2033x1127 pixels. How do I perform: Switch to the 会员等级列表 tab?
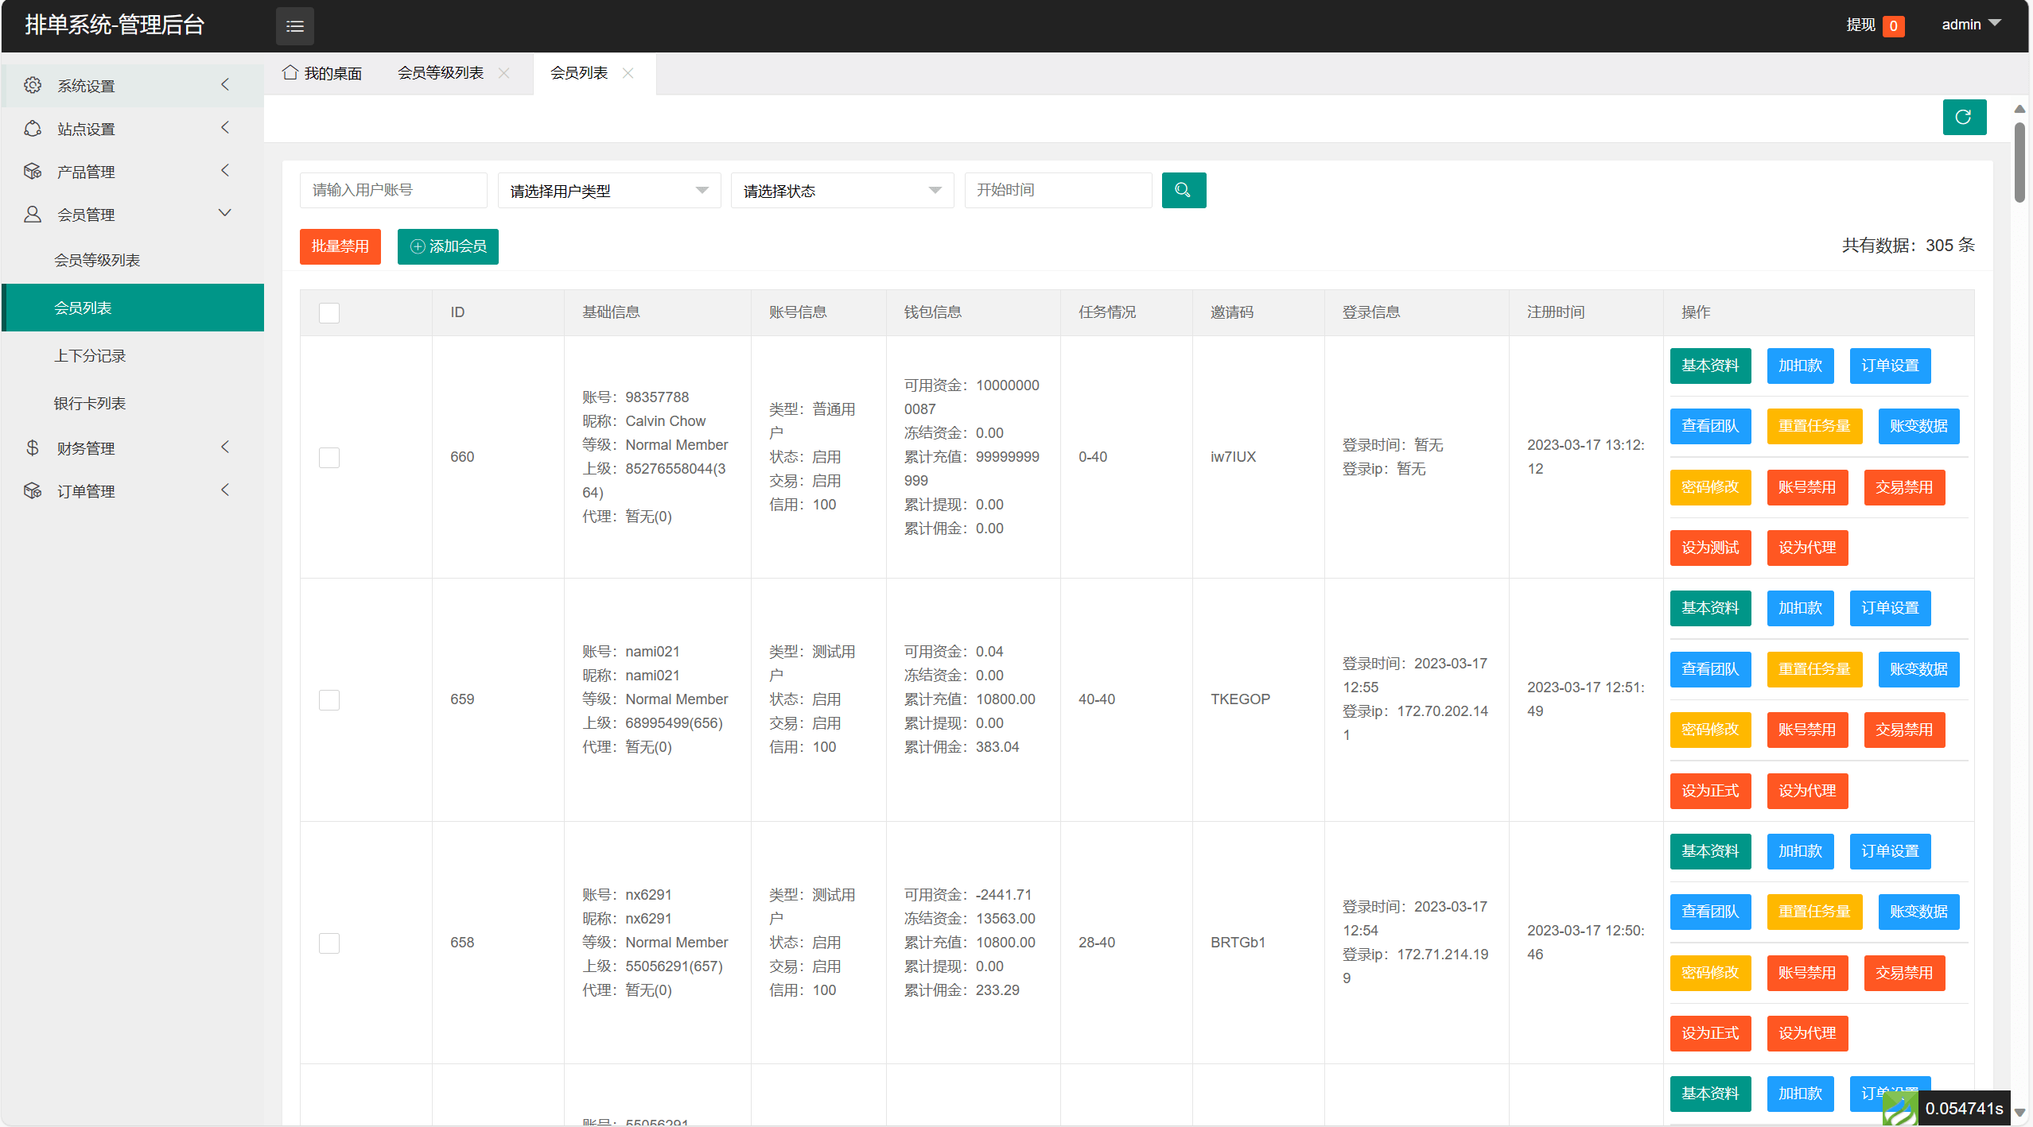(x=441, y=73)
